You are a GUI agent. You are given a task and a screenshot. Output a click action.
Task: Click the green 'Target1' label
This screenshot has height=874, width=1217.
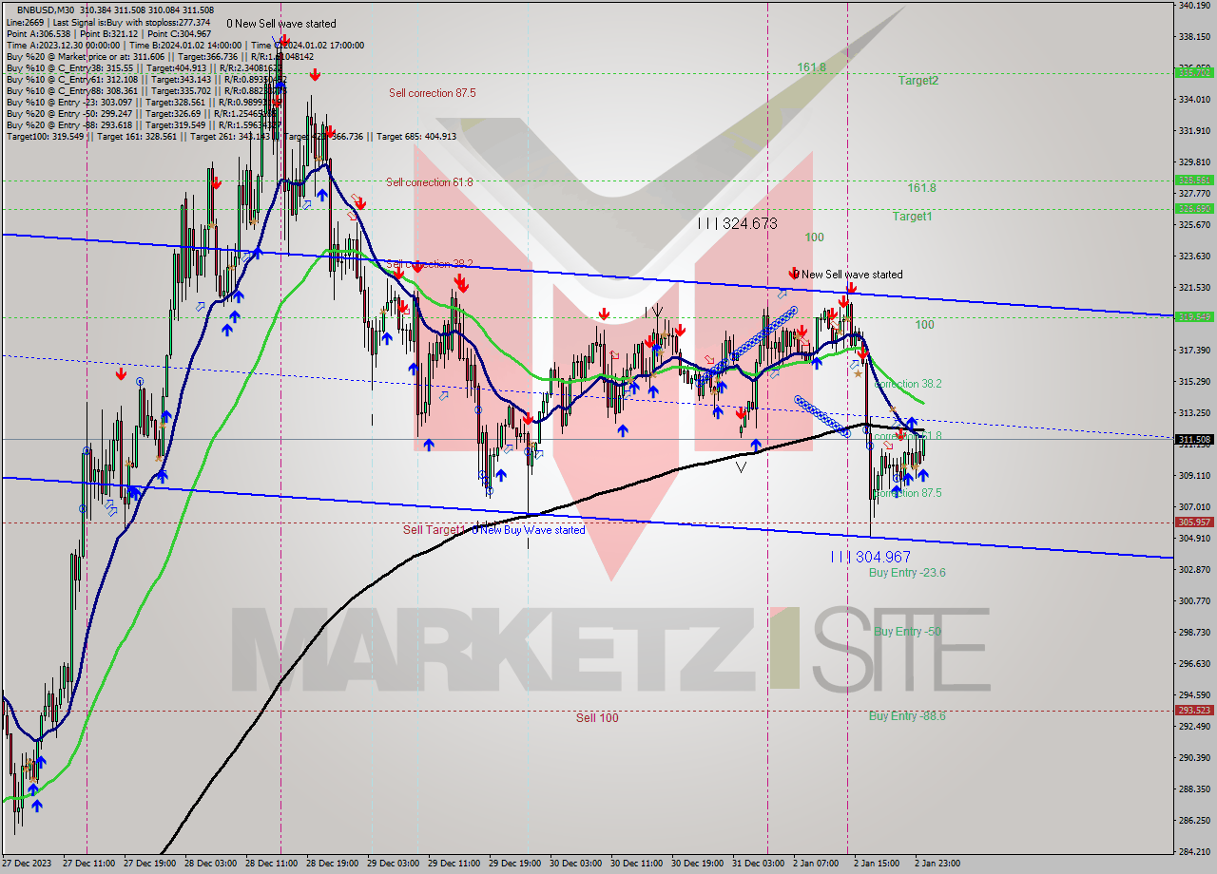[x=912, y=217]
